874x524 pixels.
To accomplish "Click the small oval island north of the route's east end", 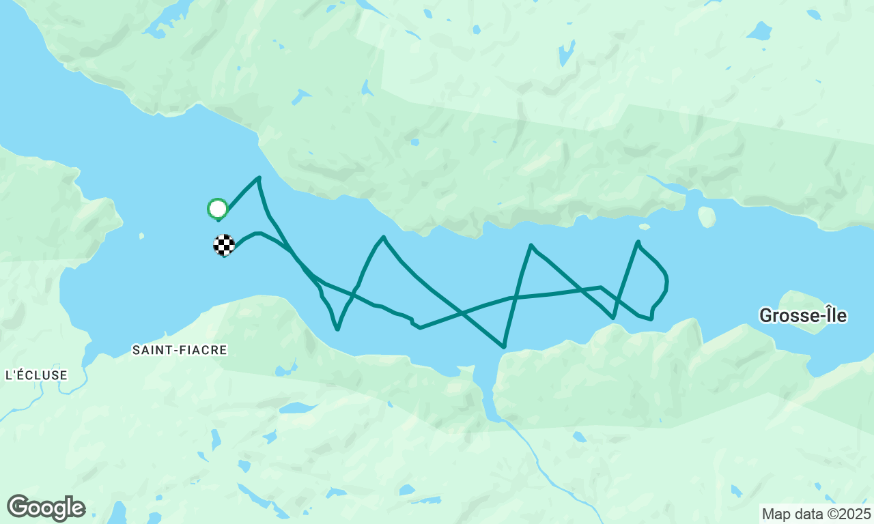I will coord(707,217).
